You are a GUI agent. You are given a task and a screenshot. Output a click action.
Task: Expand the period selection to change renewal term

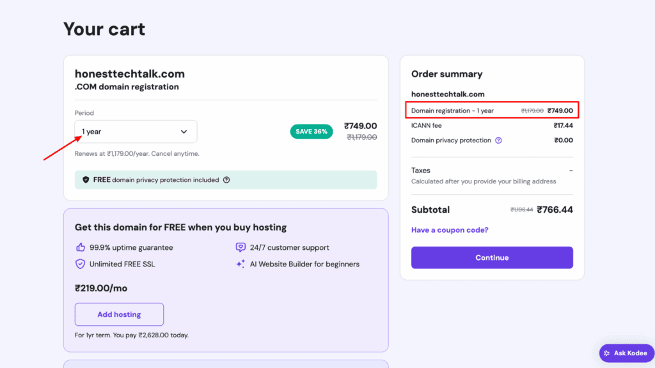pyautogui.click(x=136, y=131)
